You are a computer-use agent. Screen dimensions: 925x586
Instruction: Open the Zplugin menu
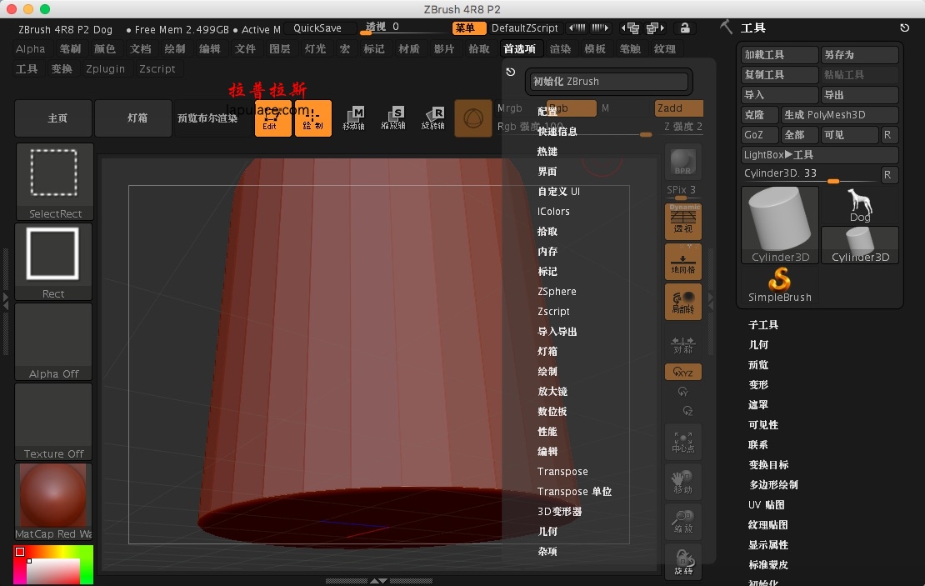click(106, 68)
